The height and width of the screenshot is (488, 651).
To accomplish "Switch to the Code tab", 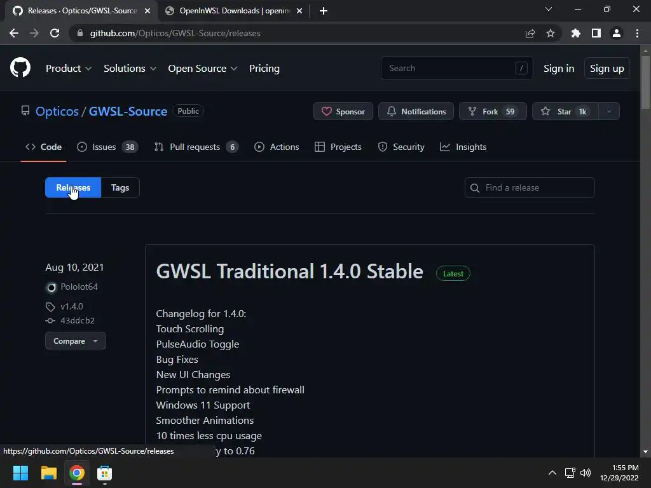I will [x=43, y=147].
